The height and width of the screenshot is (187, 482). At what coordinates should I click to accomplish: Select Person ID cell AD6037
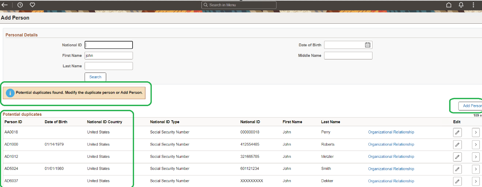(x=11, y=181)
